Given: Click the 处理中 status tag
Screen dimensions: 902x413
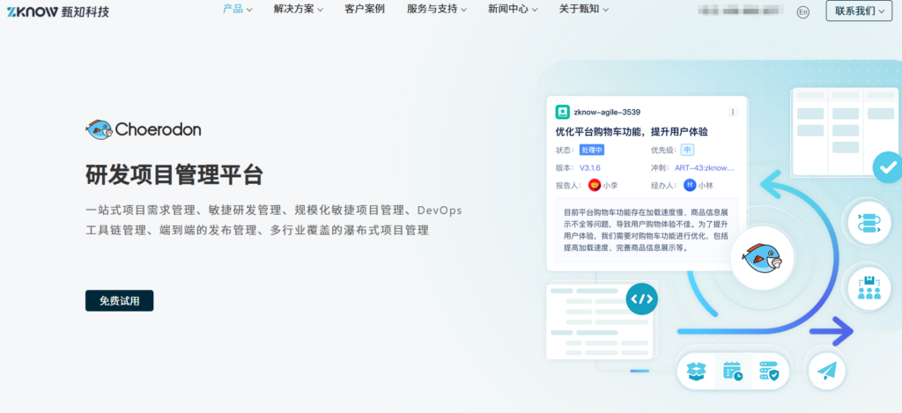Looking at the screenshot, I should pos(591,150).
